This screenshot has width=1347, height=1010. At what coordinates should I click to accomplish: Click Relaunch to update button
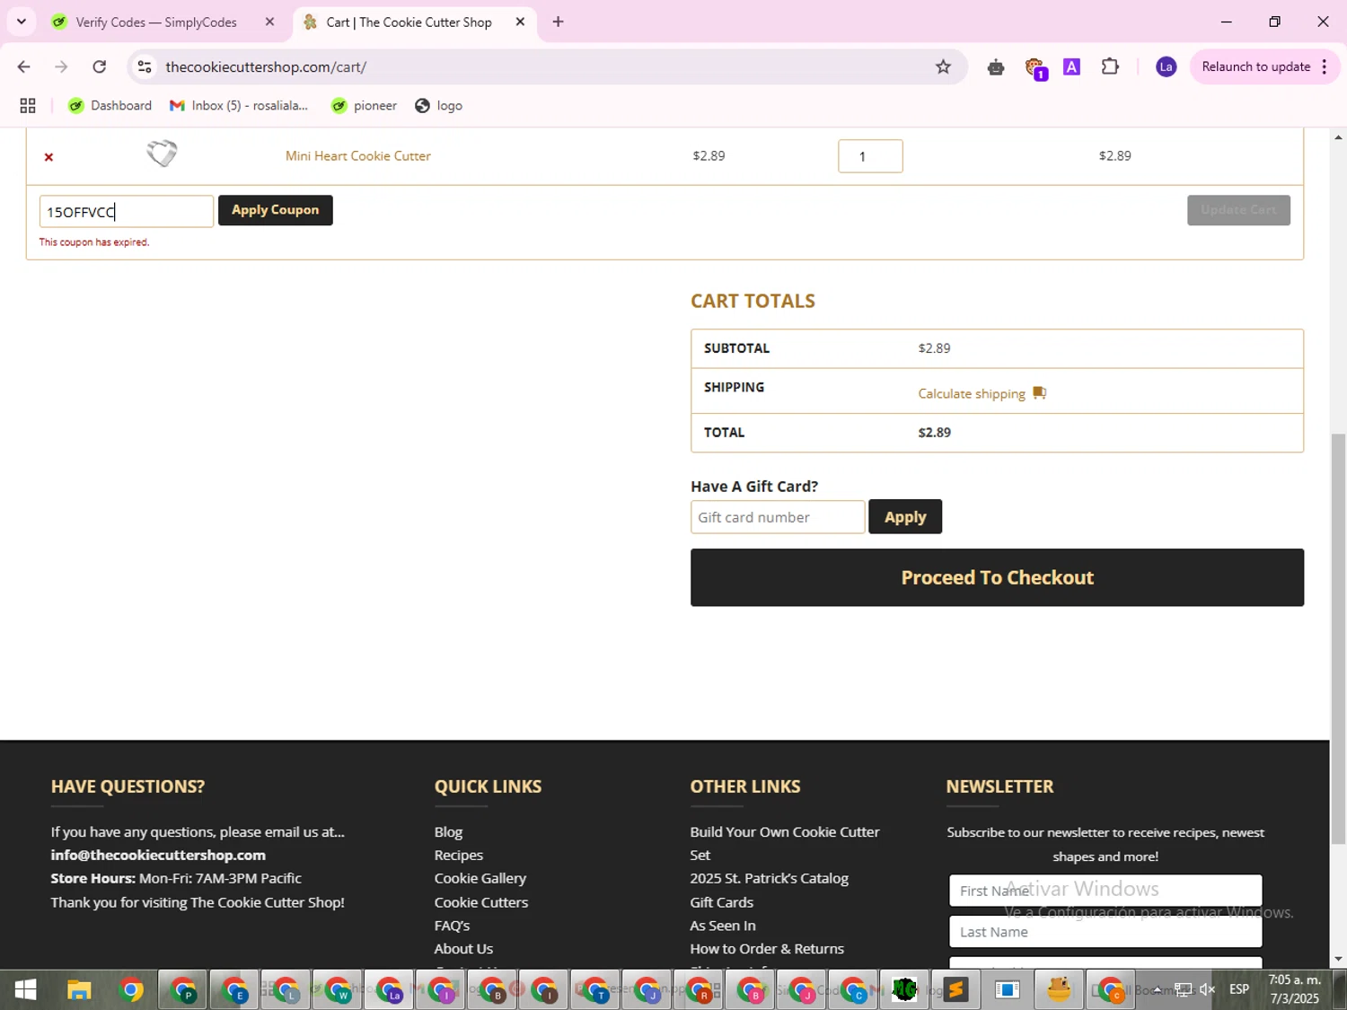pos(1255,66)
